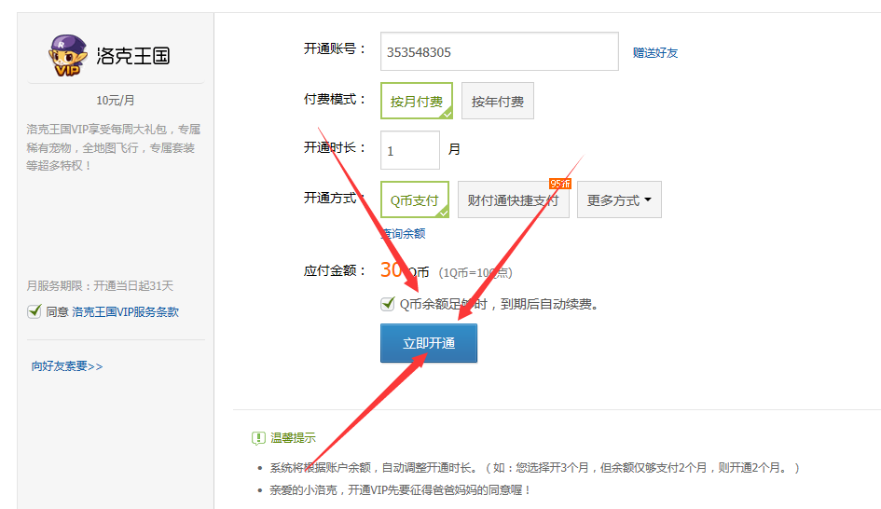Screen dimensions: 881x509
Task: Open 赠送好友 link
Action: click(x=655, y=53)
